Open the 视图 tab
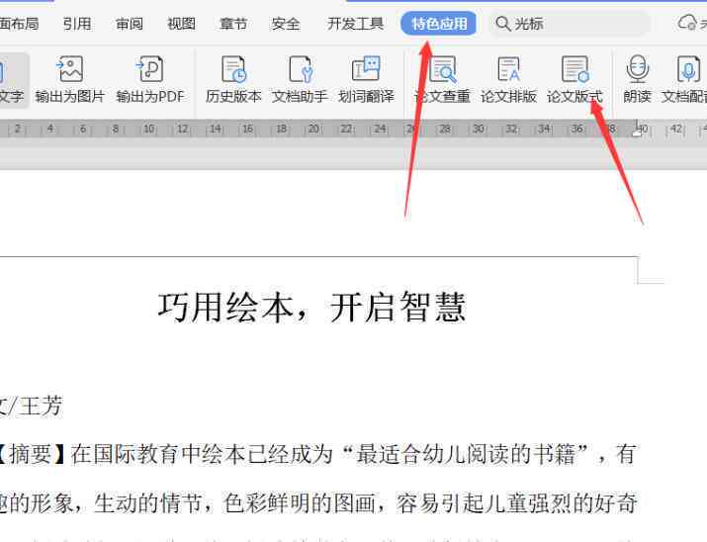This screenshot has width=707, height=542. [x=181, y=24]
